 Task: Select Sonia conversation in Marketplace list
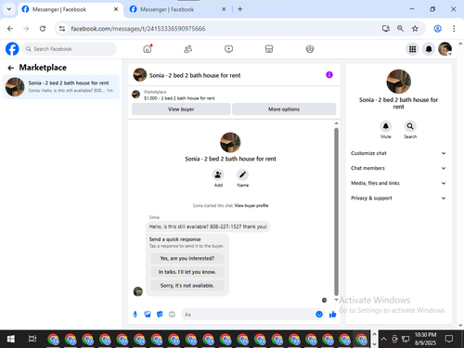tap(61, 87)
